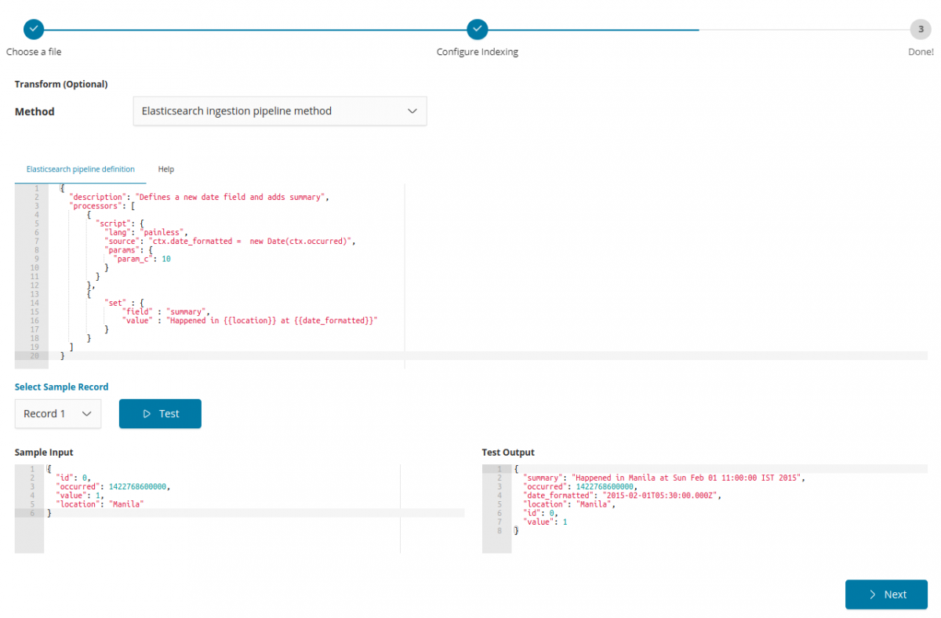Switch to Elasticsearch pipeline definition tab
The width and height of the screenshot is (941, 618).
81,169
